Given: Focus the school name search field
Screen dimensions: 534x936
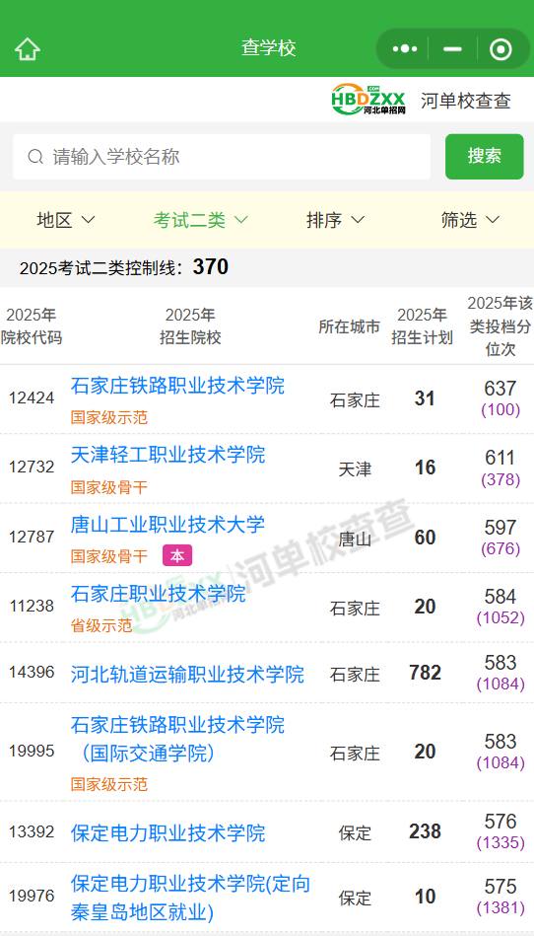Looking at the screenshot, I should tap(222, 157).
